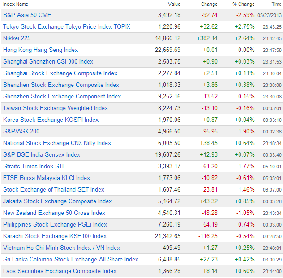This screenshot has height=278, width=283.
Task: Open Taiwan Stock Exchange Weighted Index link
Action: (56, 108)
